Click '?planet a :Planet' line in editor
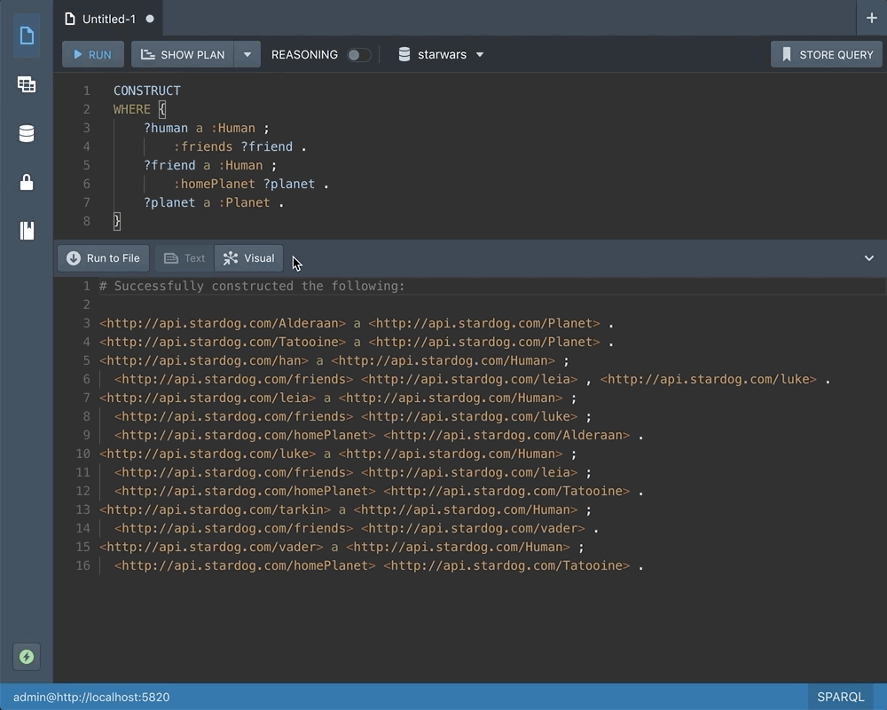The width and height of the screenshot is (887, 710). pos(213,202)
